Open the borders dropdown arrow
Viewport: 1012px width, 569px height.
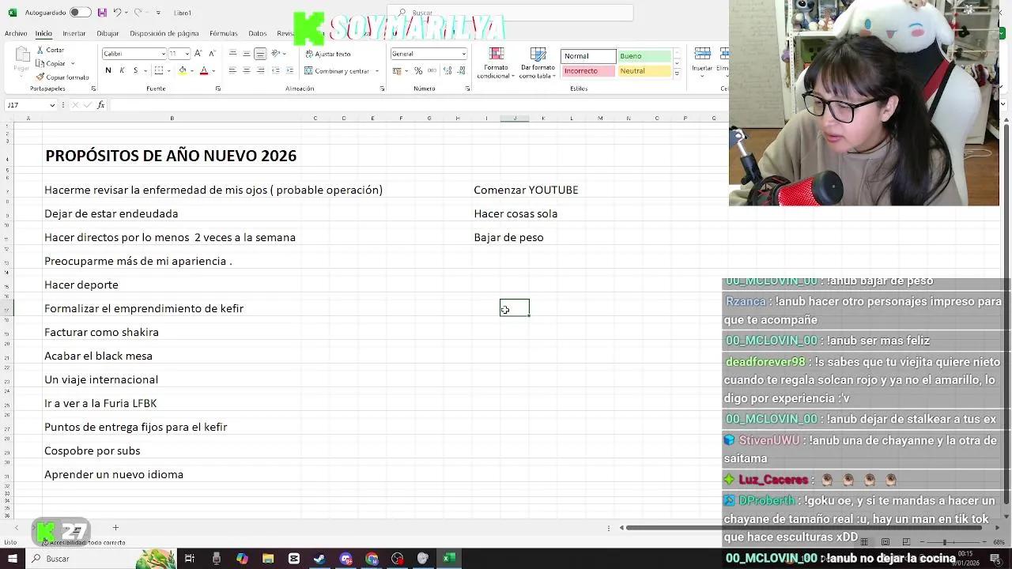click(169, 70)
